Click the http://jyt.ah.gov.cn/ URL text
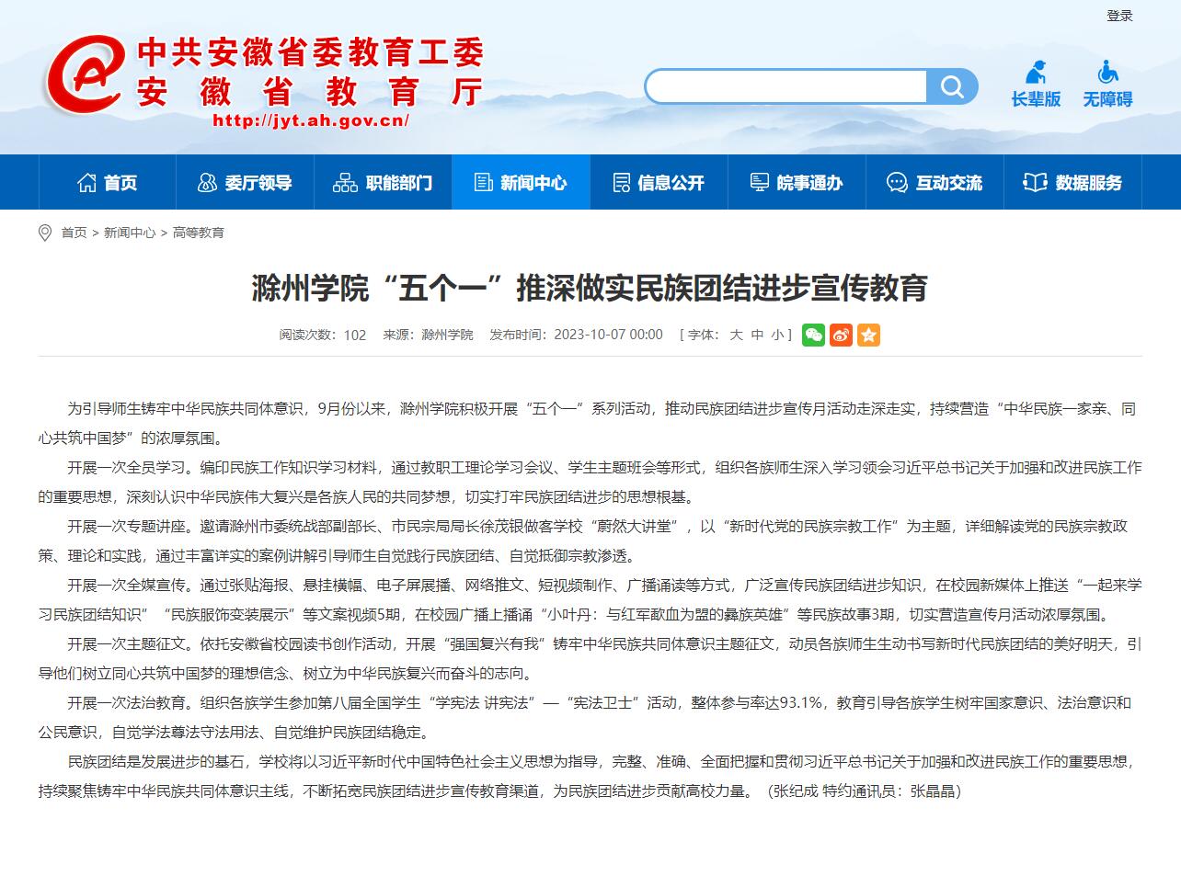The image size is (1181, 876). coord(311,119)
